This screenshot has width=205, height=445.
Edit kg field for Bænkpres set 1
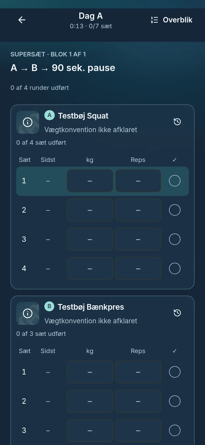pos(90,372)
